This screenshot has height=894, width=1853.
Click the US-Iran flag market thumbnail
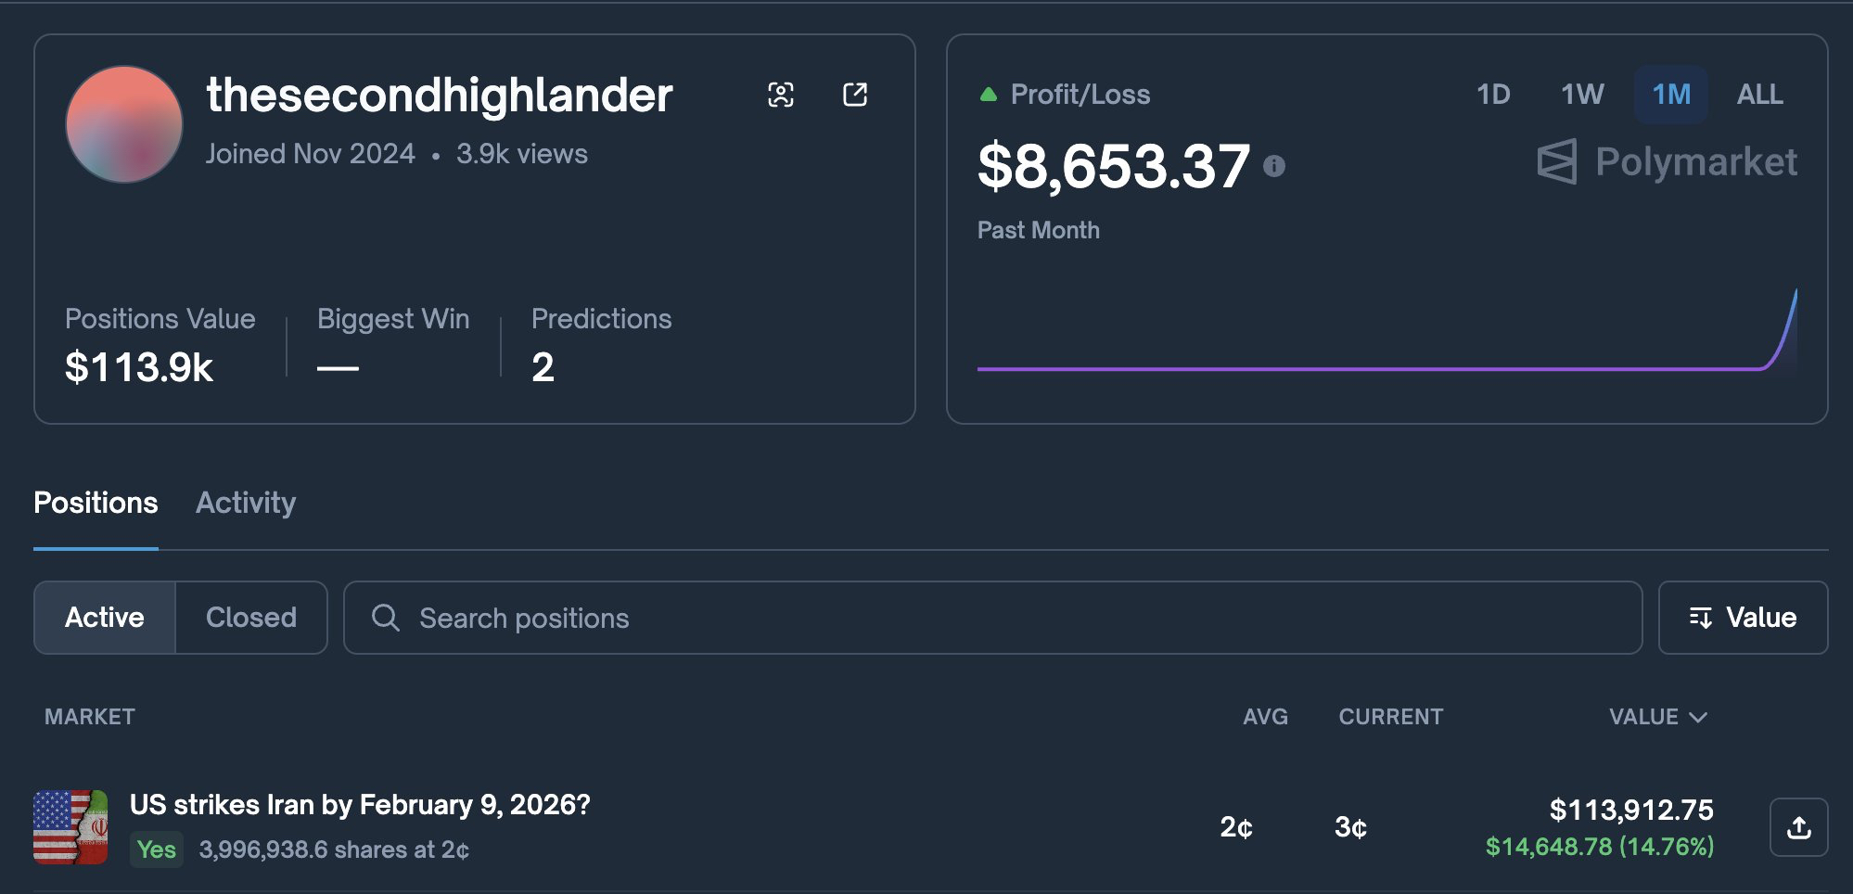pyautogui.click(x=70, y=827)
